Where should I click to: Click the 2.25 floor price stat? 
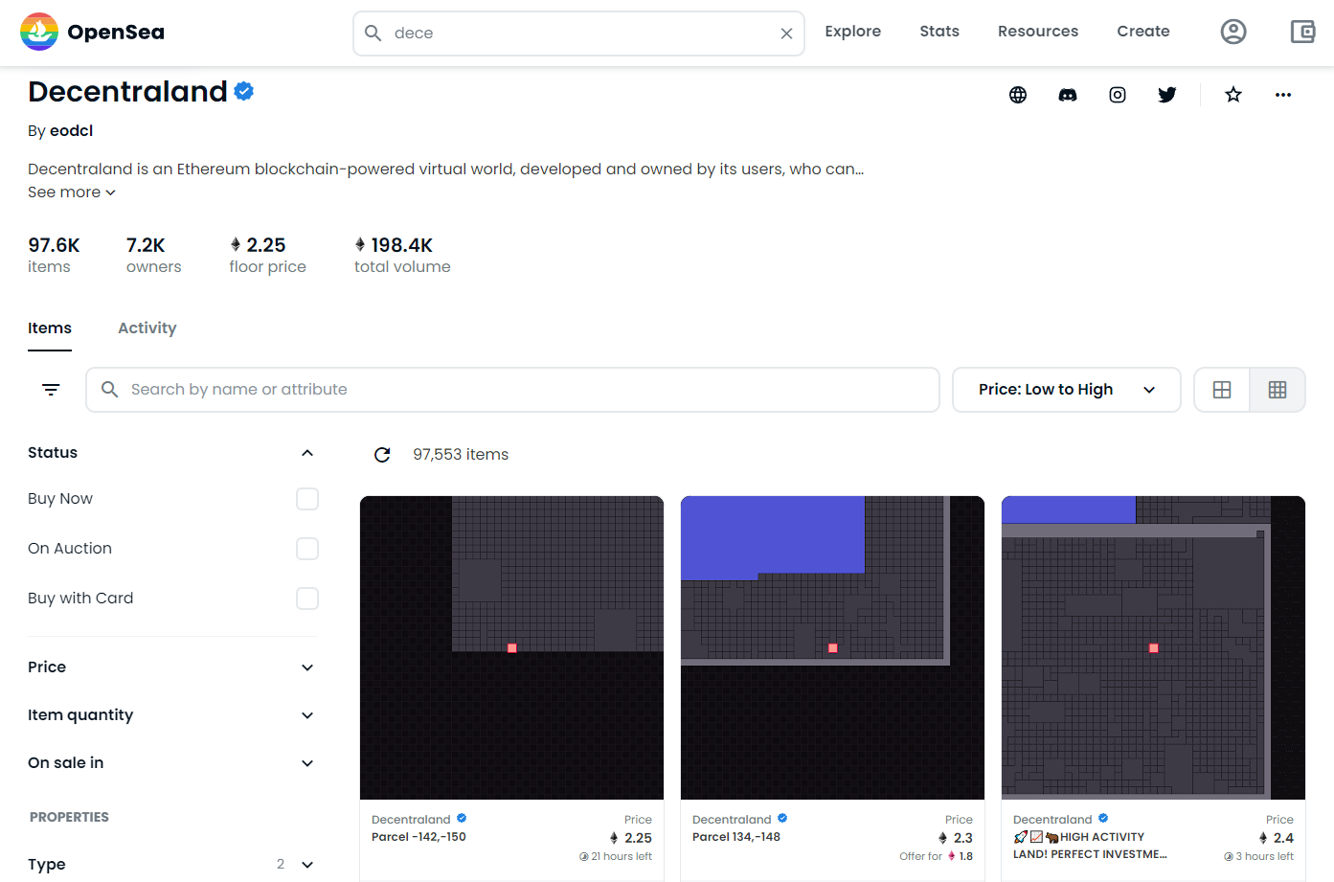(x=267, y=255)
